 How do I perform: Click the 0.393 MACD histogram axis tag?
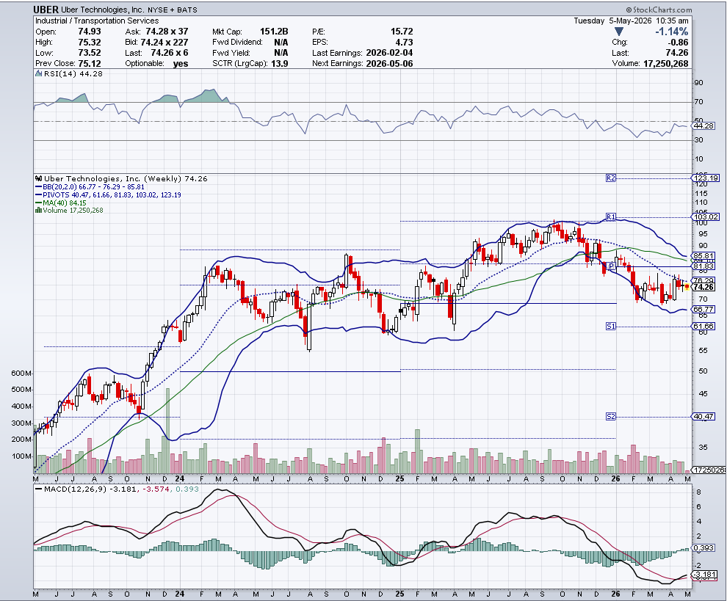coord(704,548)
